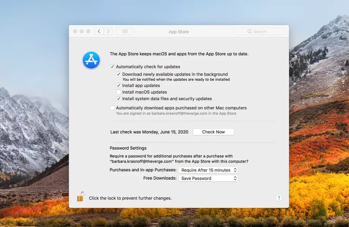This screenshot has height=227, width=349.
Task: Click the open padlock icon
Action: 81,196
